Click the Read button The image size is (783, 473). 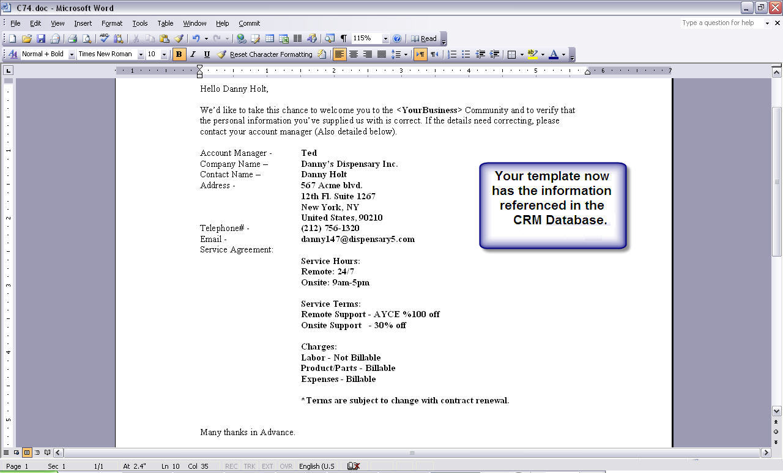(424, 38)
